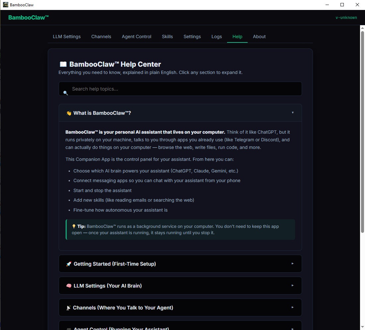Click 'Choose which AI brain powers' bullet
365x330 pixels.
click(156, 171)
